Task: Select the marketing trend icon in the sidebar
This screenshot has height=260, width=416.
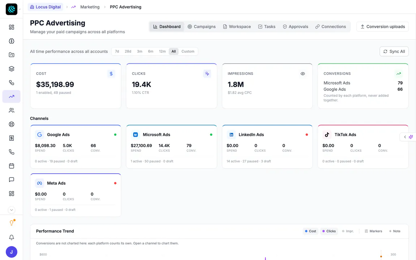Action: [x=12, y=96]
